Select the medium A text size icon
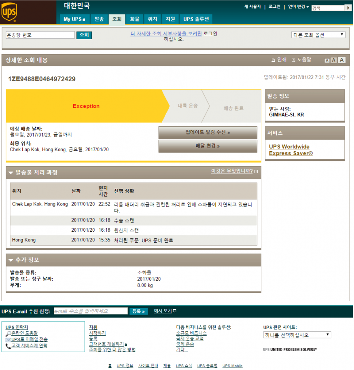This screenshot has width=354, height=370. 333,60
